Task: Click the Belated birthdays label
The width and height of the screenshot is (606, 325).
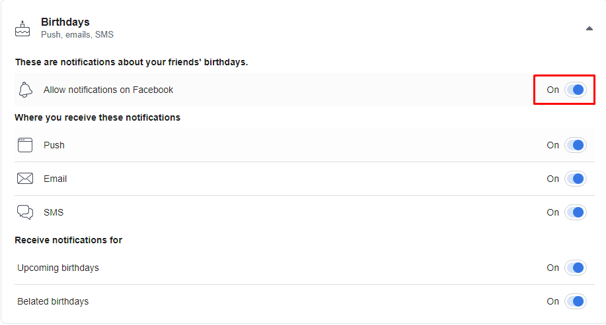Action: [x=53, y=301]
